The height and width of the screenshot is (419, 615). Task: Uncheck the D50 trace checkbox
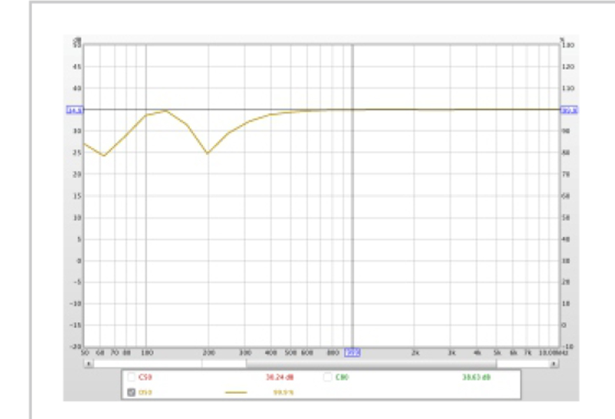coord(131,392)
